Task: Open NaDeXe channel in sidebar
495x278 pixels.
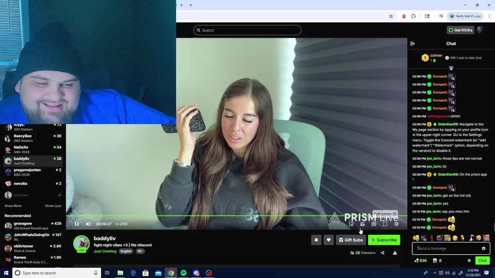Action: pos(33,149)
